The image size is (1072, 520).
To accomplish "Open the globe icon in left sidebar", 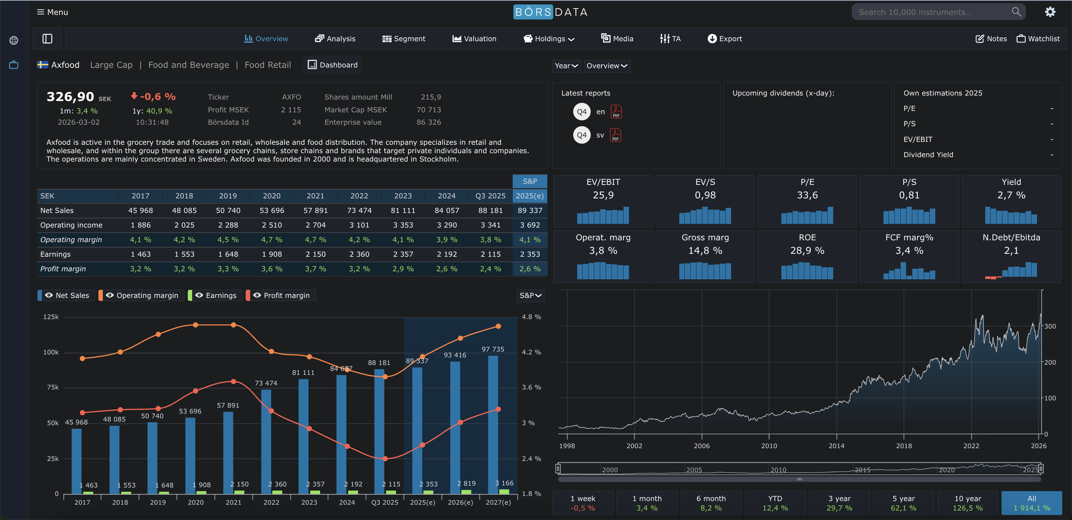I will coord(14,40).
